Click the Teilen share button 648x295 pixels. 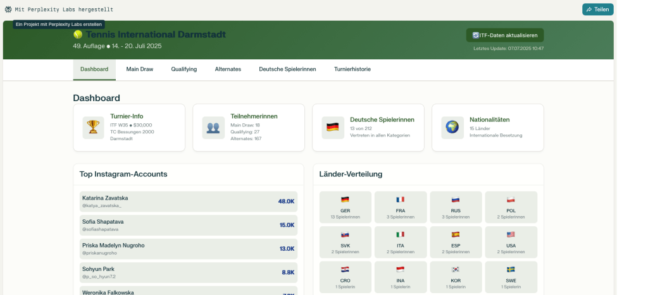click(597, 9)
